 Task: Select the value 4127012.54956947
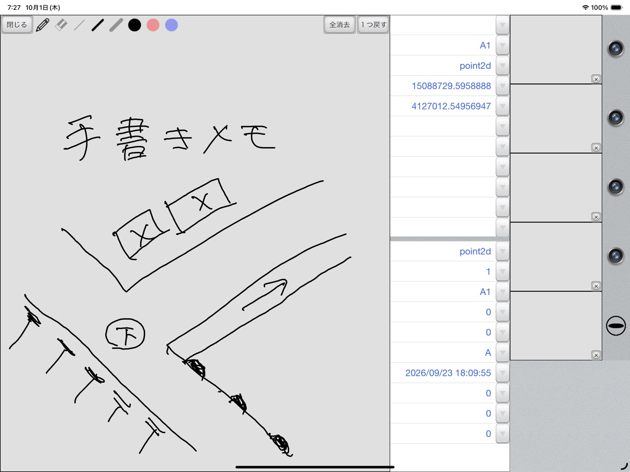(451, 106)
